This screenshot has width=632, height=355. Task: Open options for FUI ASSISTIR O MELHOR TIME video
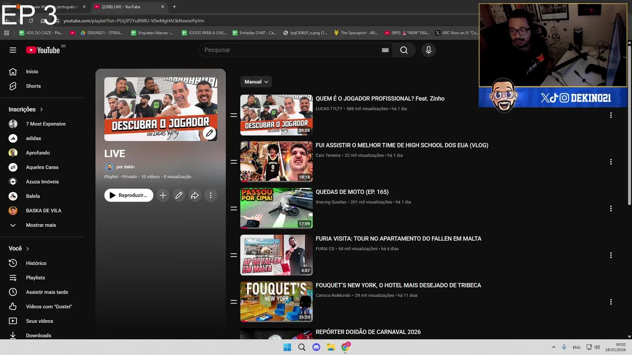[611, 162]
